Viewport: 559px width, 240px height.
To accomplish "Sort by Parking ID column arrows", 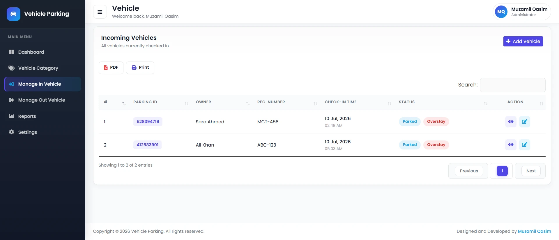I will click(186, 103).
